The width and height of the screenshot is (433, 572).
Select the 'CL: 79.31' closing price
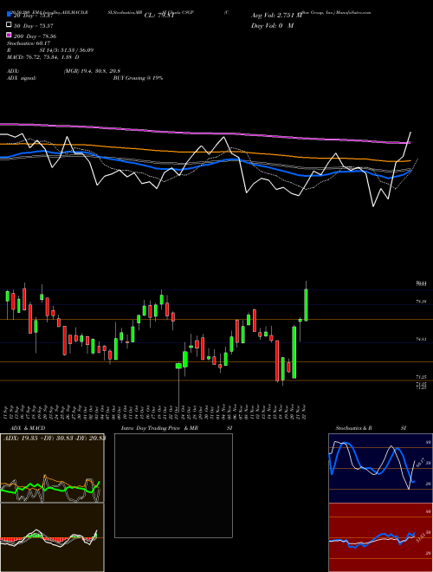pyautogui.click(x=158, y=16)
